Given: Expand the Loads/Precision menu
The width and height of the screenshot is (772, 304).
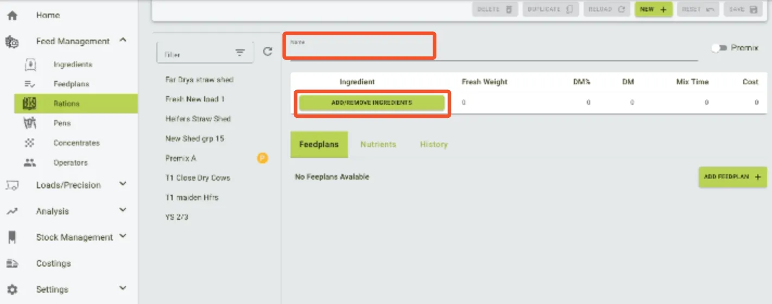Looking at the screenshot, I should [123, 185].
